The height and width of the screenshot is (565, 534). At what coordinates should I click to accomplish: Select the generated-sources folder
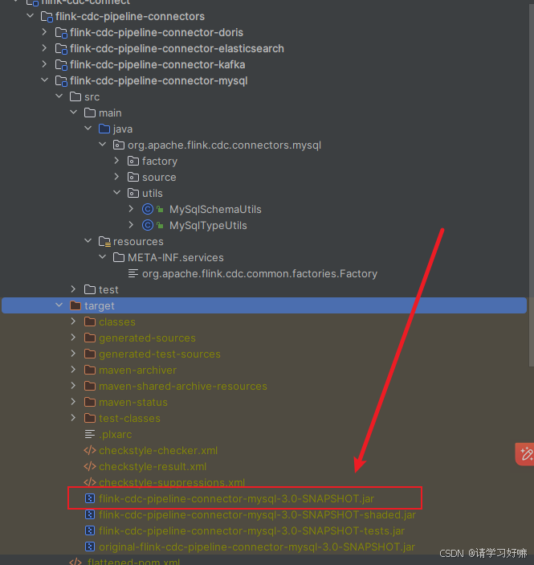point(147,338)
